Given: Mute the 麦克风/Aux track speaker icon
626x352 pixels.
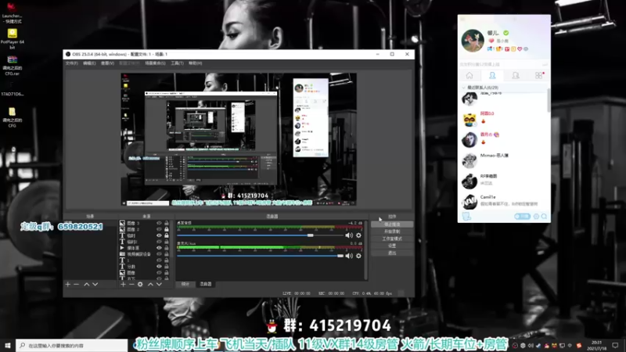Looking at the screenshot, I should point(349,256).
